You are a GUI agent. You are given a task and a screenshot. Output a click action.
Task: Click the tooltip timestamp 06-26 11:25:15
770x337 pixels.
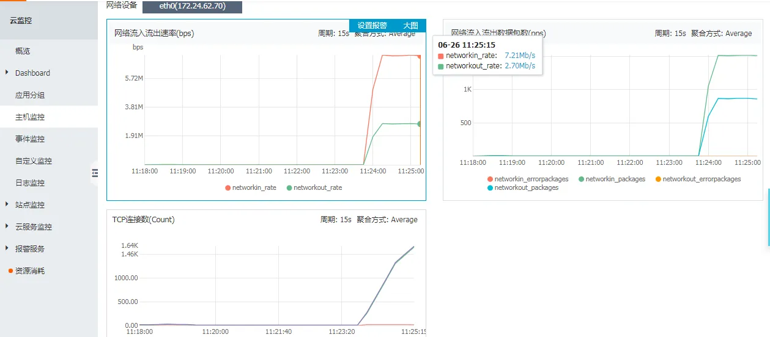tap(467, 45)
